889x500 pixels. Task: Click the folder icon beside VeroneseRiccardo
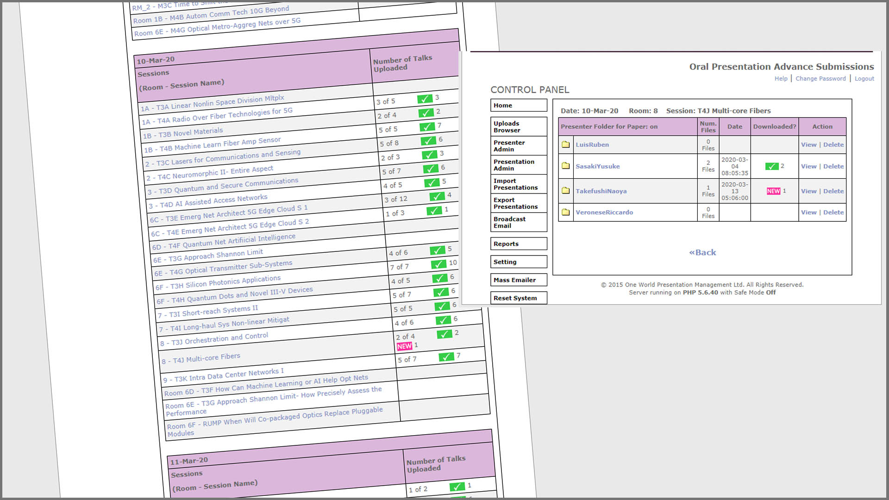click(565, 212)
